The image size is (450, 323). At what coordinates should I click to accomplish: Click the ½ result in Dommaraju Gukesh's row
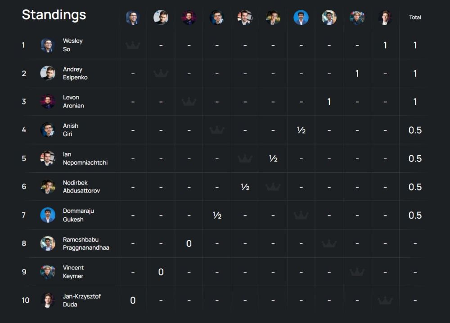[x=217, y=215]
